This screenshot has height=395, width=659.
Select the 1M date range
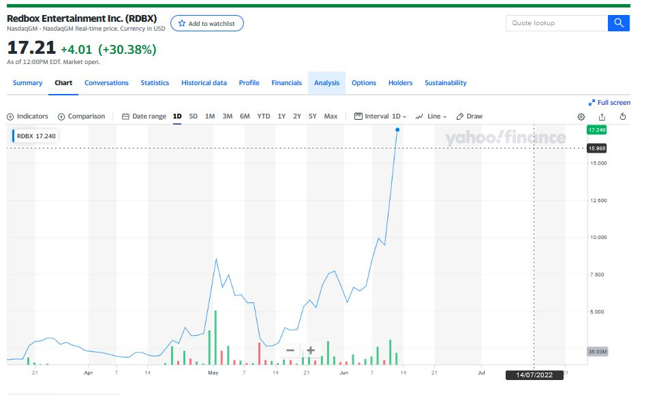click(x=210, y=116)
